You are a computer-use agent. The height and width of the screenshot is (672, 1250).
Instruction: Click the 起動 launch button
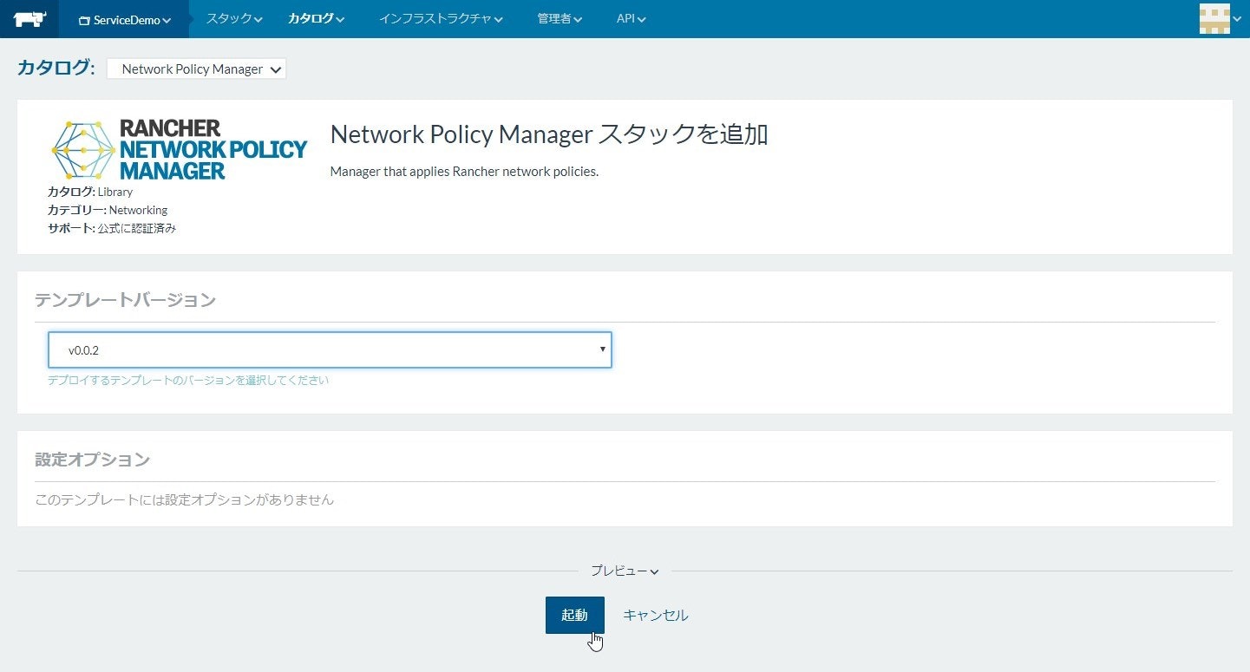point(575,615)
